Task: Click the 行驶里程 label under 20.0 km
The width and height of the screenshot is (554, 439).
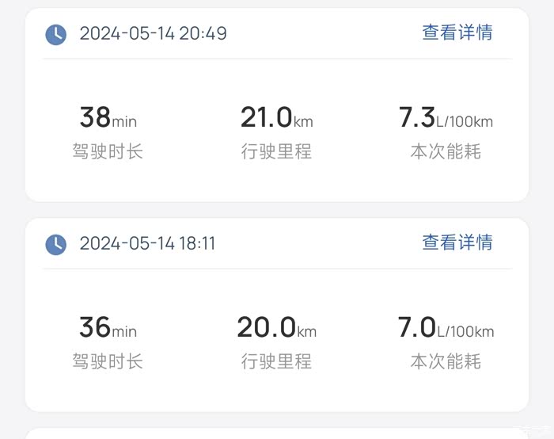Action: point(276,361)
